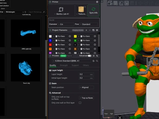This screenshot has height=119, width=159.
Task: Click filament 1 white color swatch
Action: click(50, 36)
